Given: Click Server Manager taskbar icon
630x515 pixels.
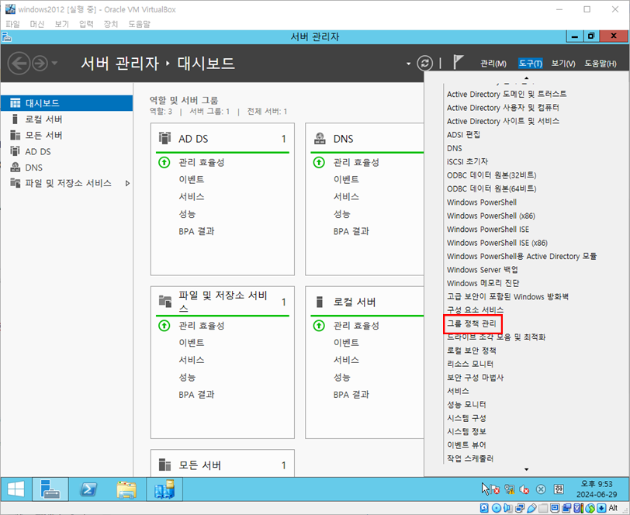Looking at the screenshot, I should [x=50, y=489].
